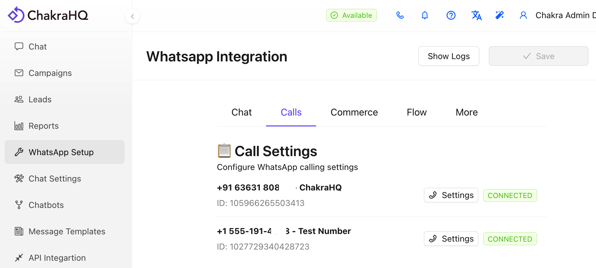Open the Available status selector
The width and height of the screenshot is (596, 268).
[351, 15]
